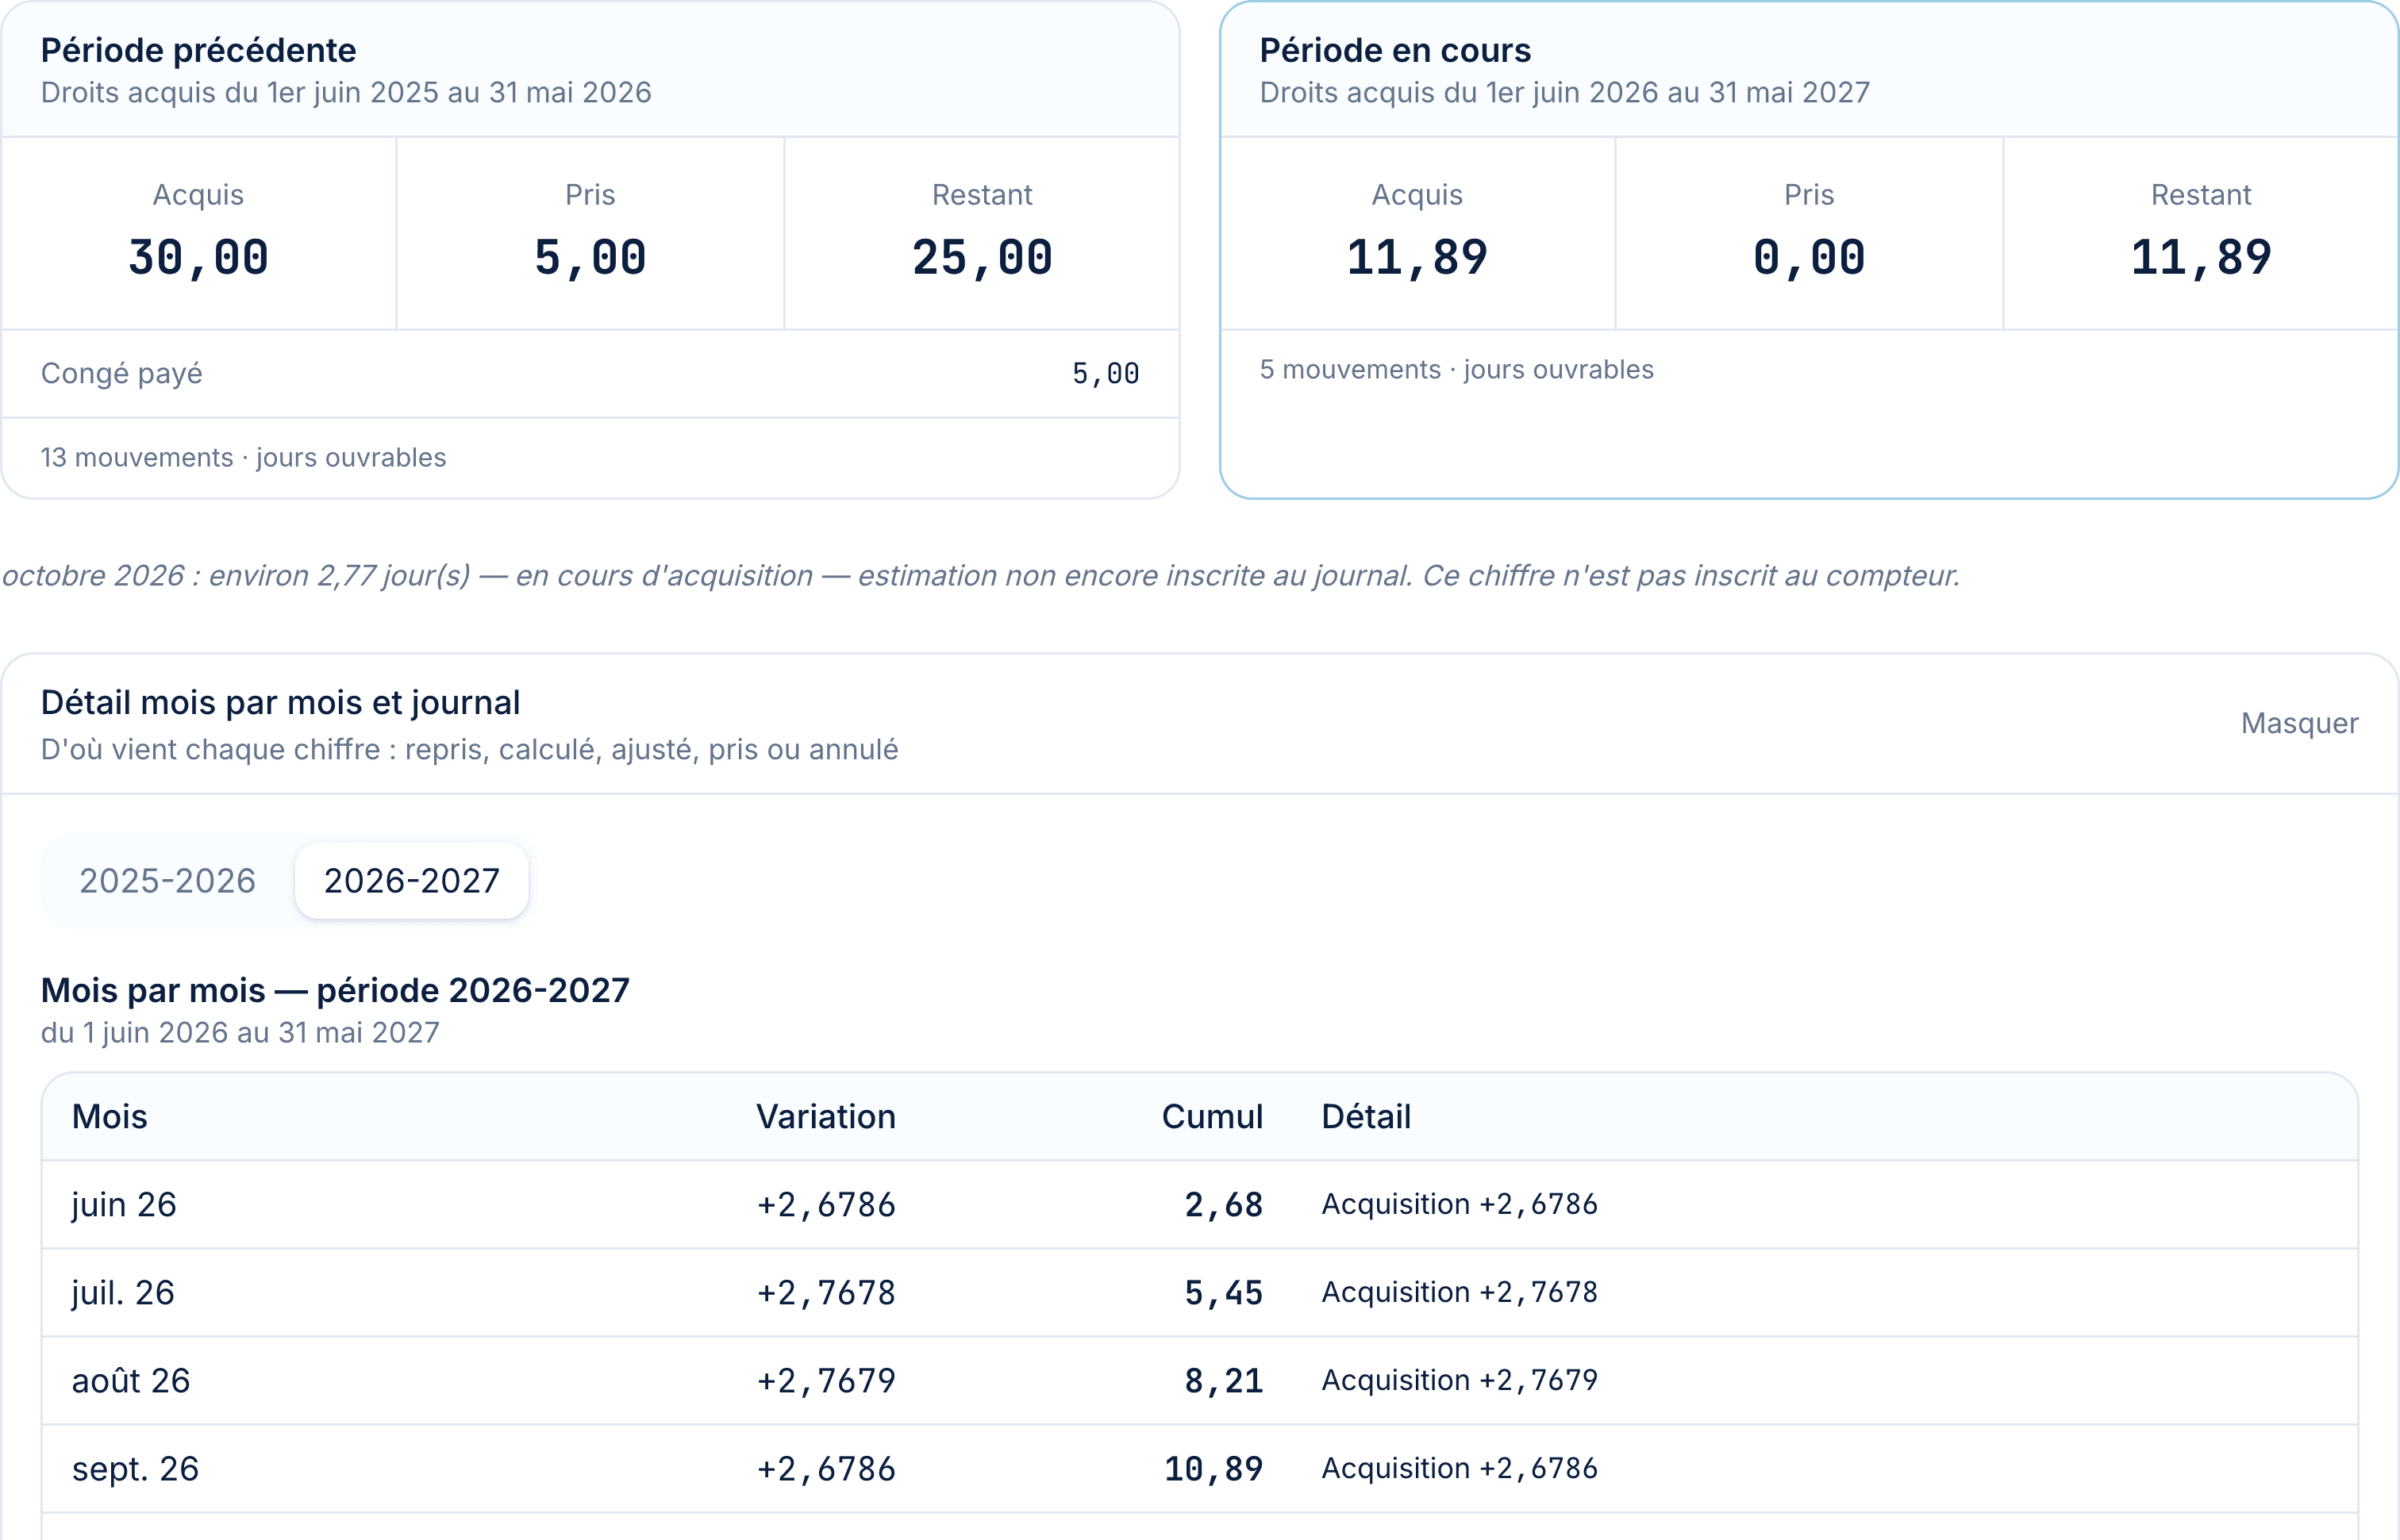Select the juin 26 row month cell
2400x1540 pixels.
(x=124, y=1205)
